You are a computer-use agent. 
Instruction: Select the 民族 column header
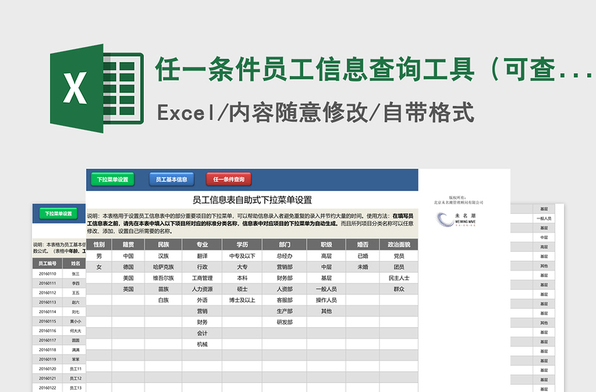pos(163,244)
